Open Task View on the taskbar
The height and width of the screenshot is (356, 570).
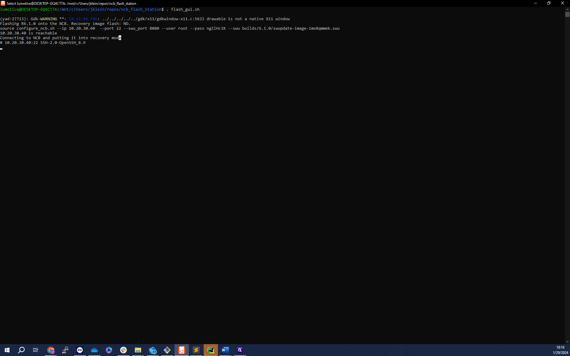36,350
